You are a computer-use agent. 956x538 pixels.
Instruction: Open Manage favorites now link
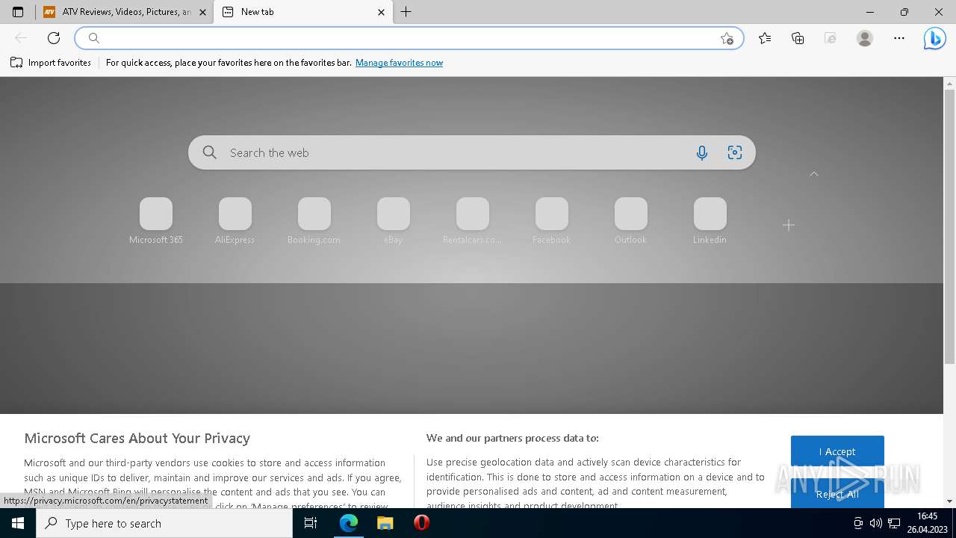click(x=399, y=63)
